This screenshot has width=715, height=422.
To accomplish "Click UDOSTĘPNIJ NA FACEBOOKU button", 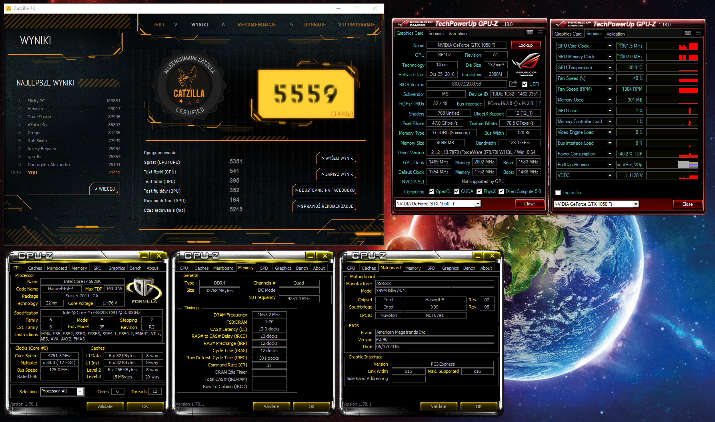I will click(x=325, y=190).
